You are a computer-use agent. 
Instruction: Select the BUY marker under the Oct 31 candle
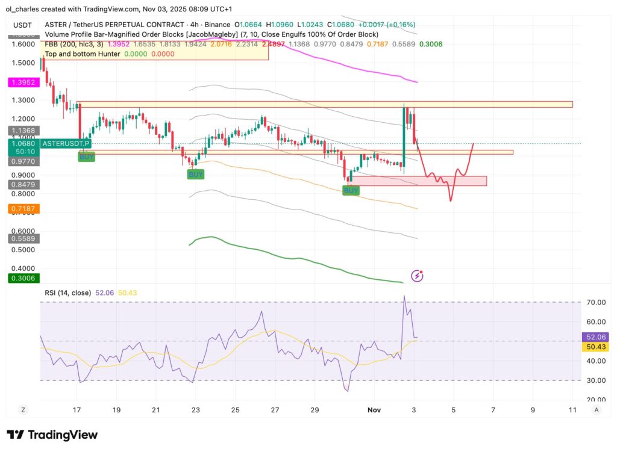click(x=350, y=191)
